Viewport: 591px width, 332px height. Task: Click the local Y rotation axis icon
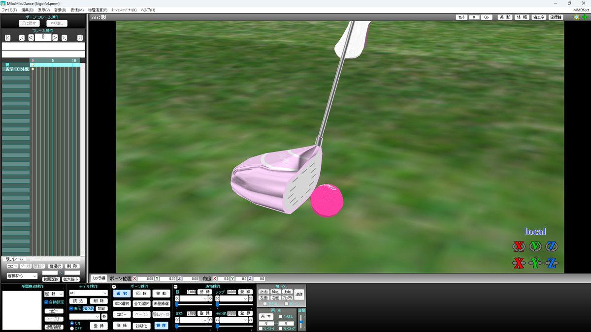(x=535, y=246)
